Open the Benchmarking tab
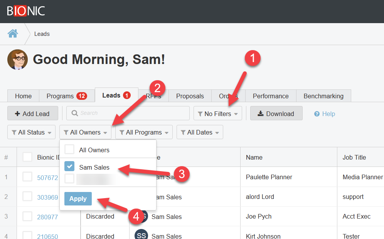The image size is (384, 239). tap(323, 96)
